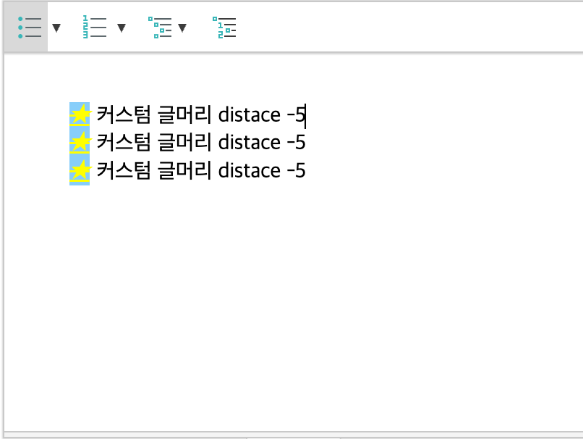This screenshot has height=439, width=583.
Task: Apply numbered list formatting
Action: click(94, 28)
